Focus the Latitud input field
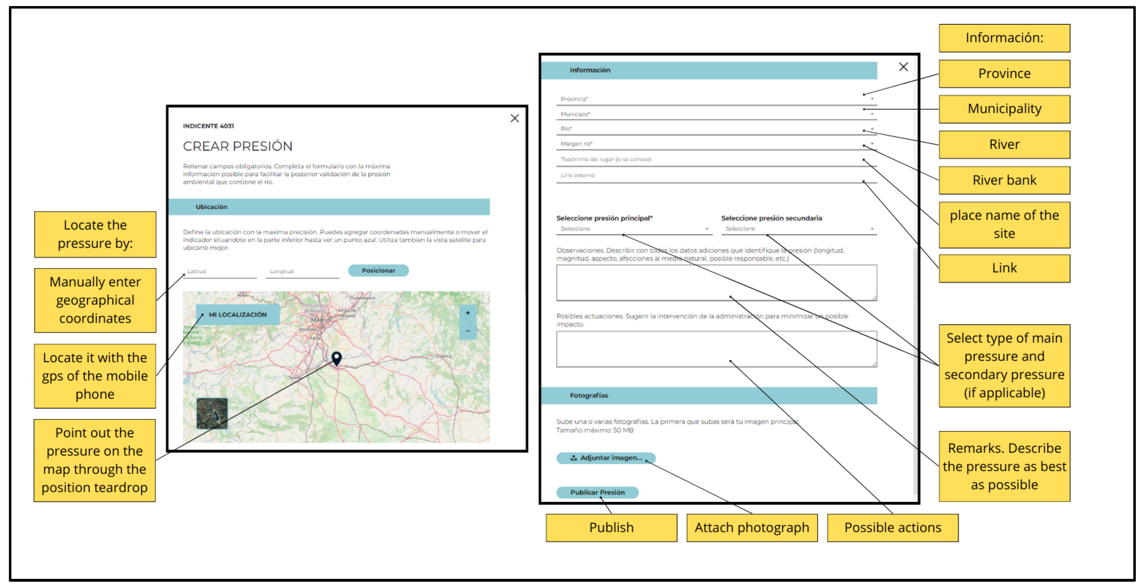Viewport: 1144px width, 586px height. [219, 271]
